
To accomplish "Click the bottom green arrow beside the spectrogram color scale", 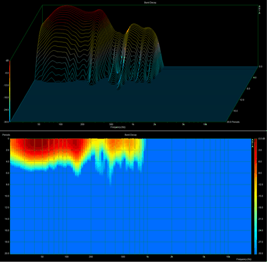I will click(252, 146).
